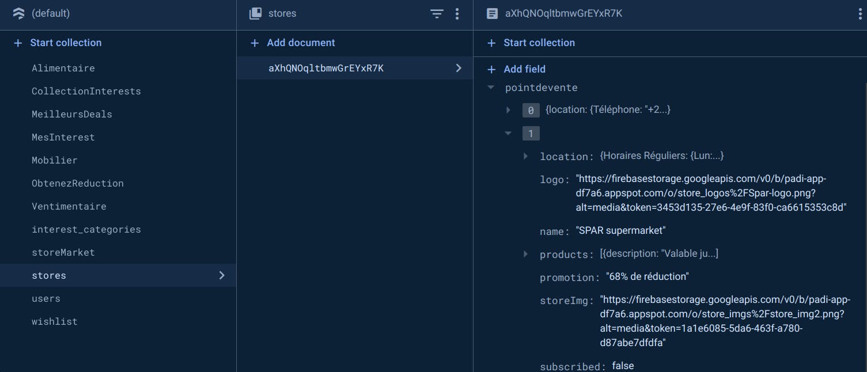Expand array item 0 of pointdevente
Viewport: 867px width, 372px height.
pos(508,109)
